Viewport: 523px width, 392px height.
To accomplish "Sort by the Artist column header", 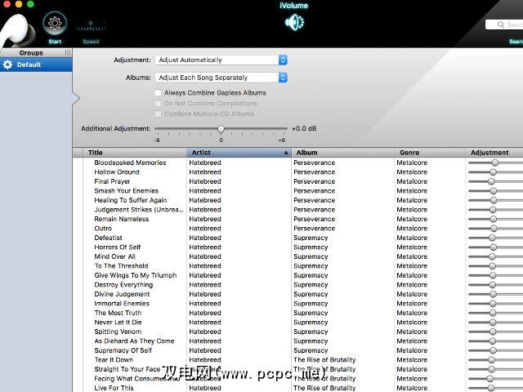I will [x=239, y=153].
